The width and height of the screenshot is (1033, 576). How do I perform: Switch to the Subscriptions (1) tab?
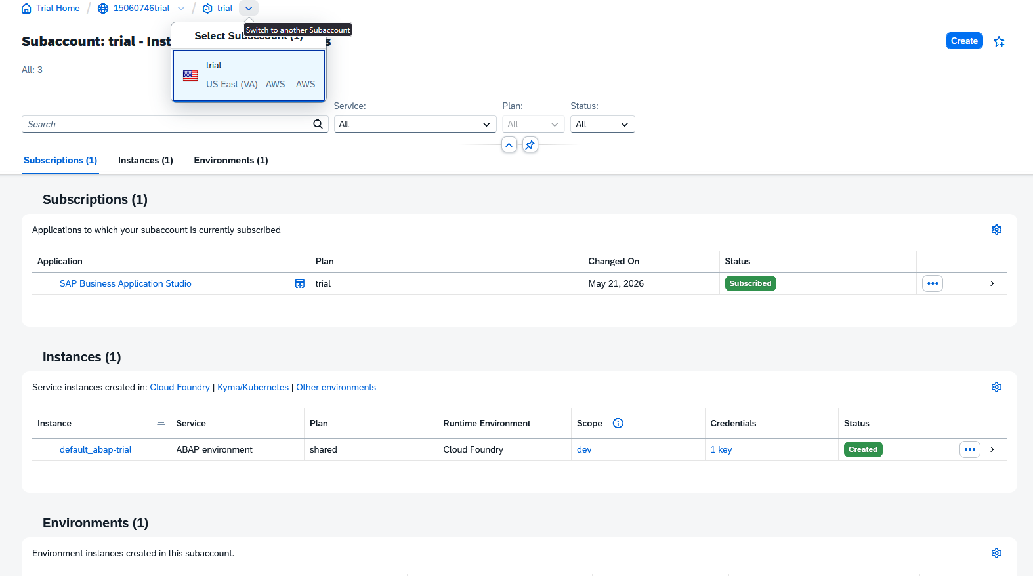tap(60, 160)
